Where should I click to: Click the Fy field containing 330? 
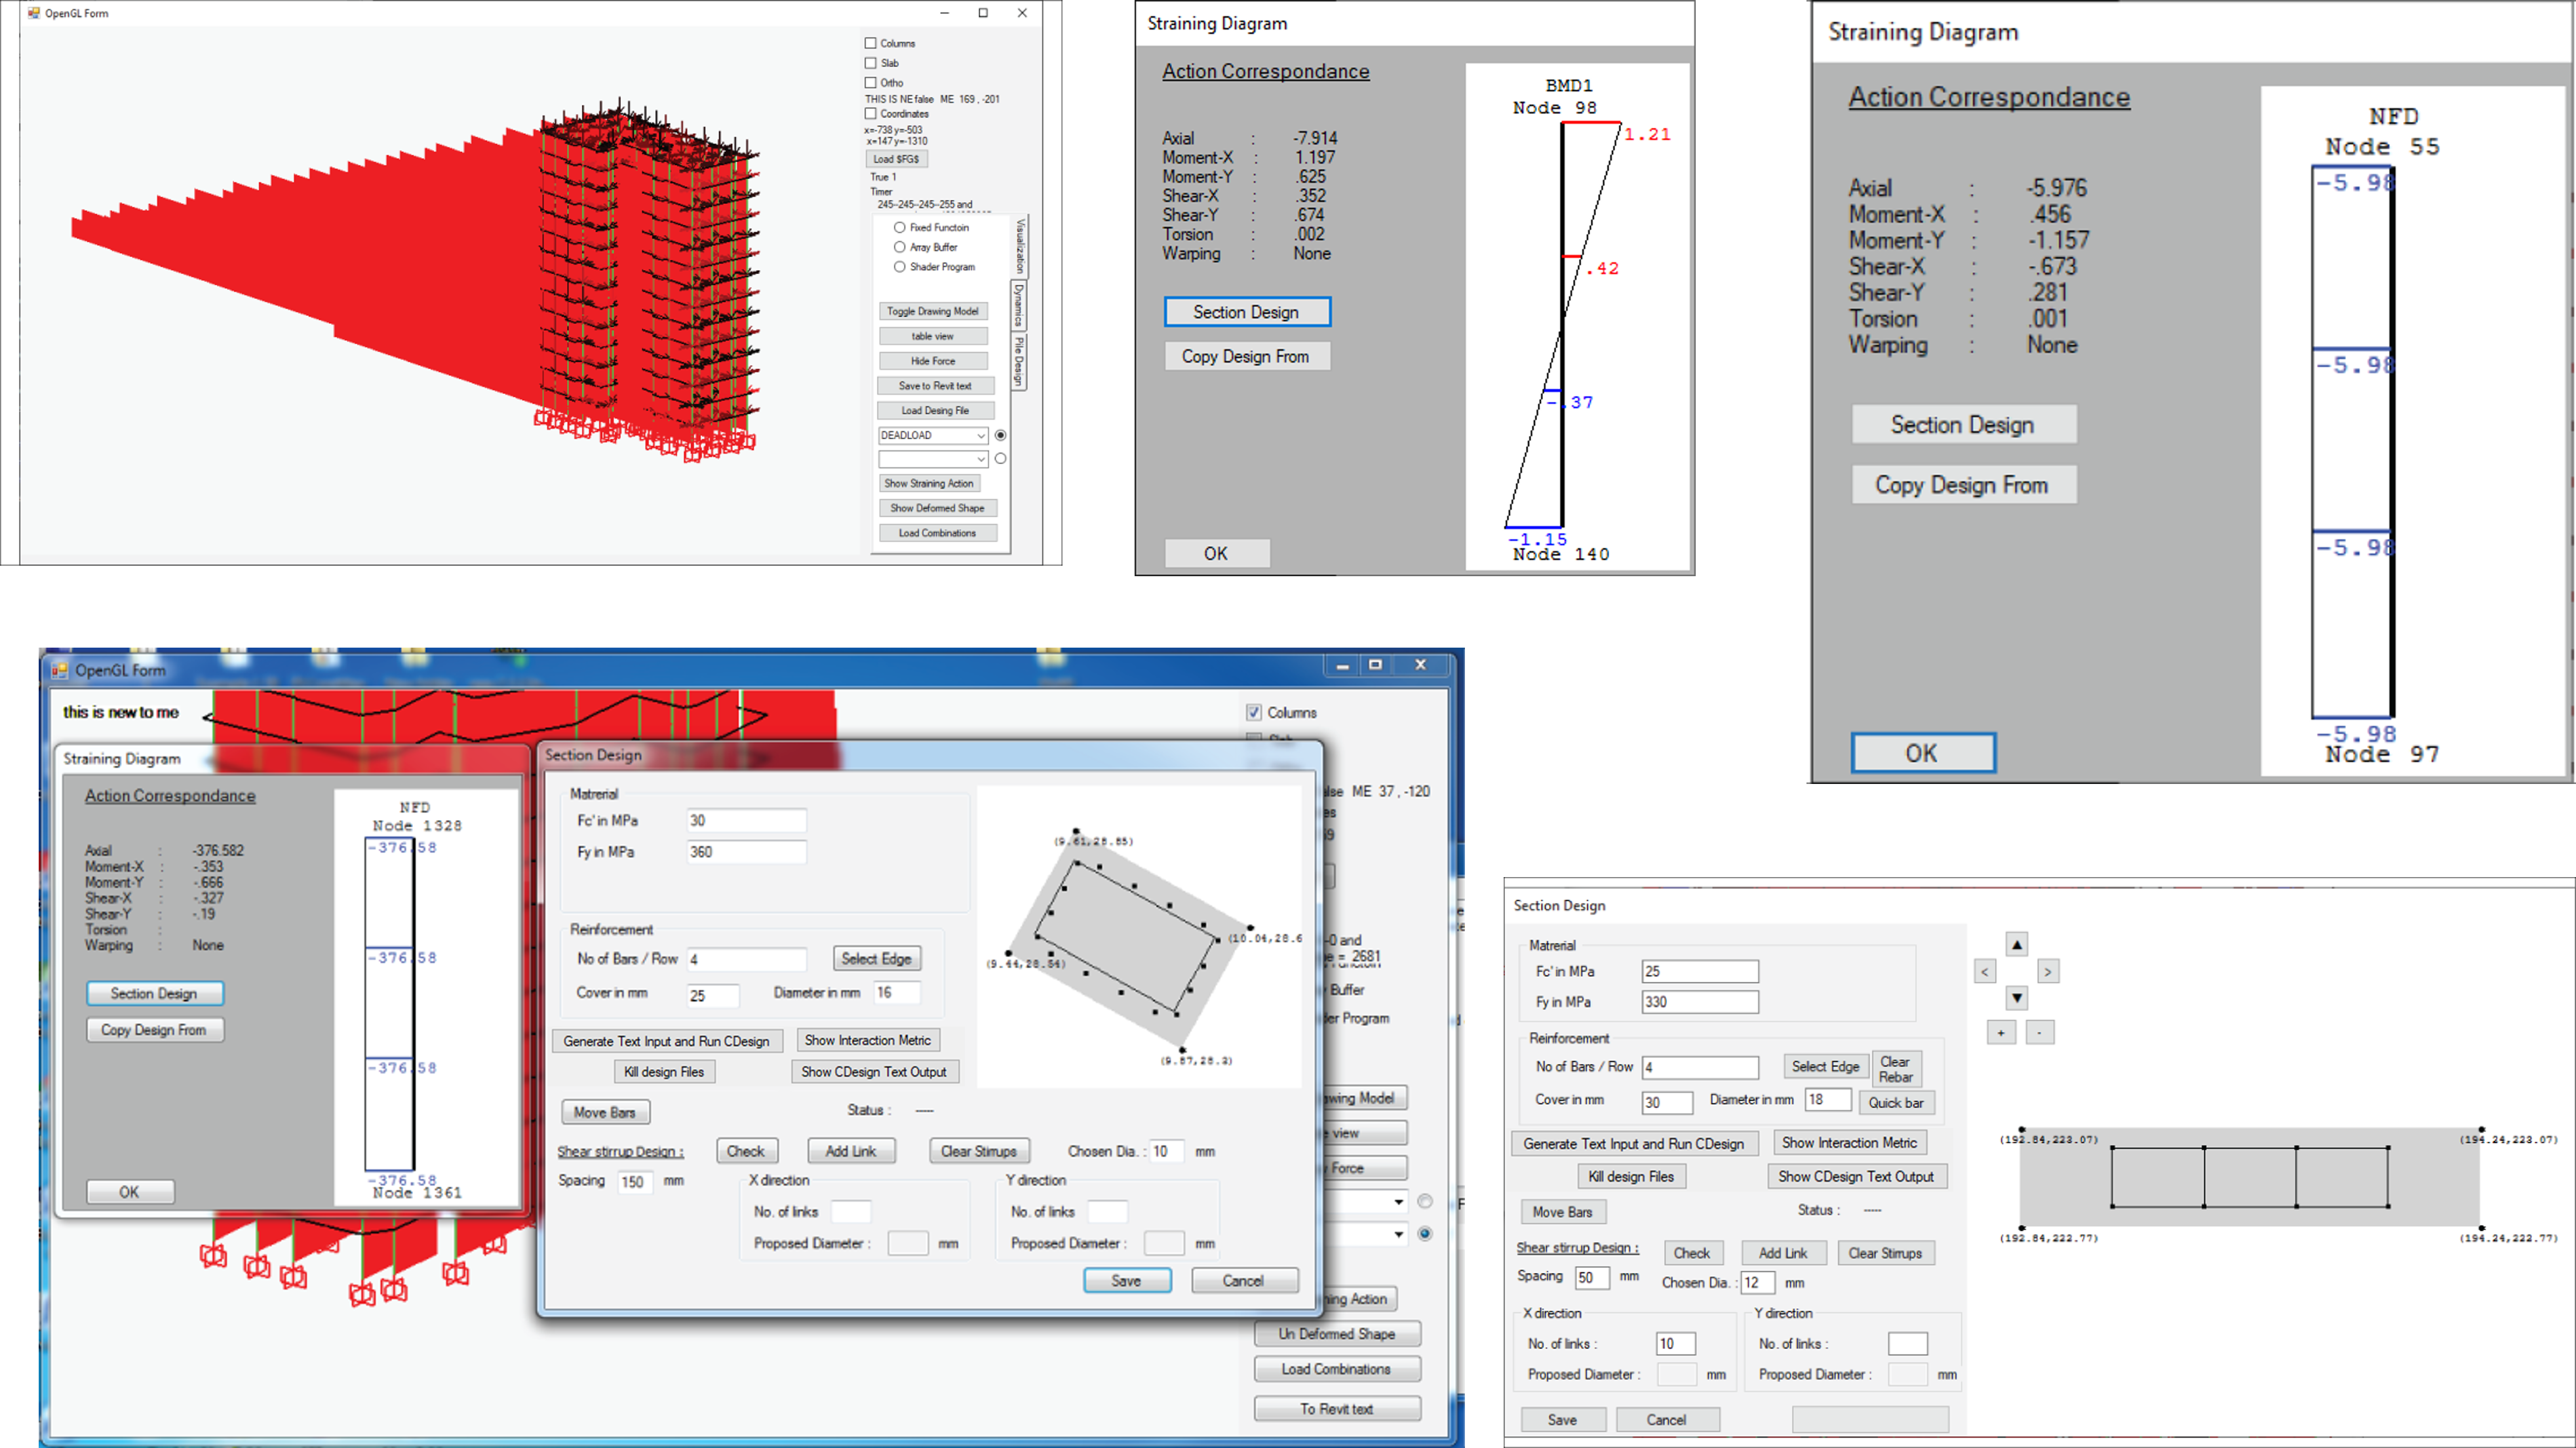coord(1700,1003)
